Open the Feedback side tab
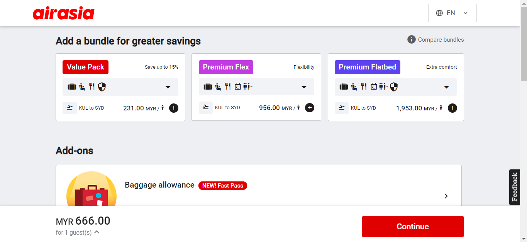This screenshot has width=527, height=242. tap(515, 187)
